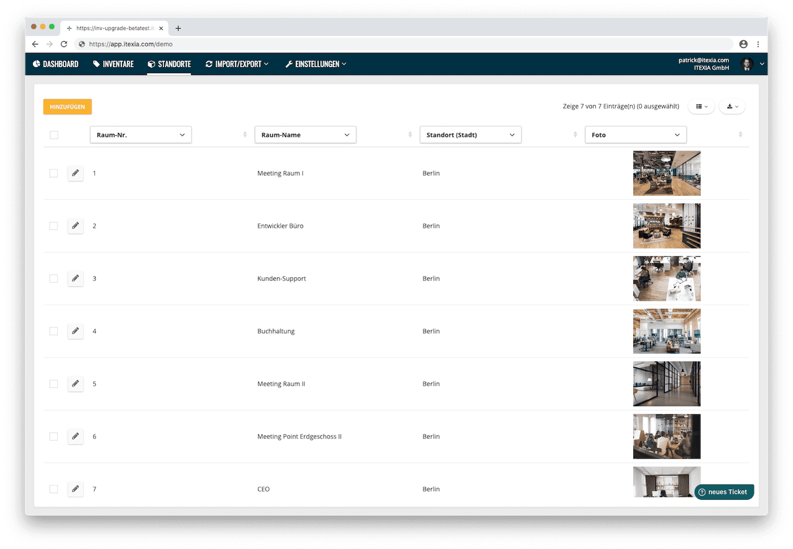
Task: Open the Buchhaltung photo thumbnail
Action: 667,331
